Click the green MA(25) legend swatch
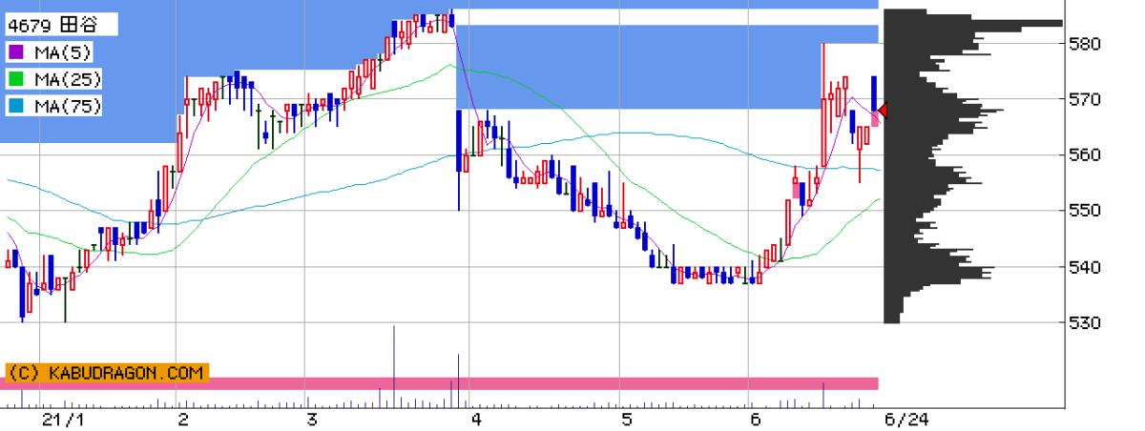1145x431 pixels. [18, 79]
